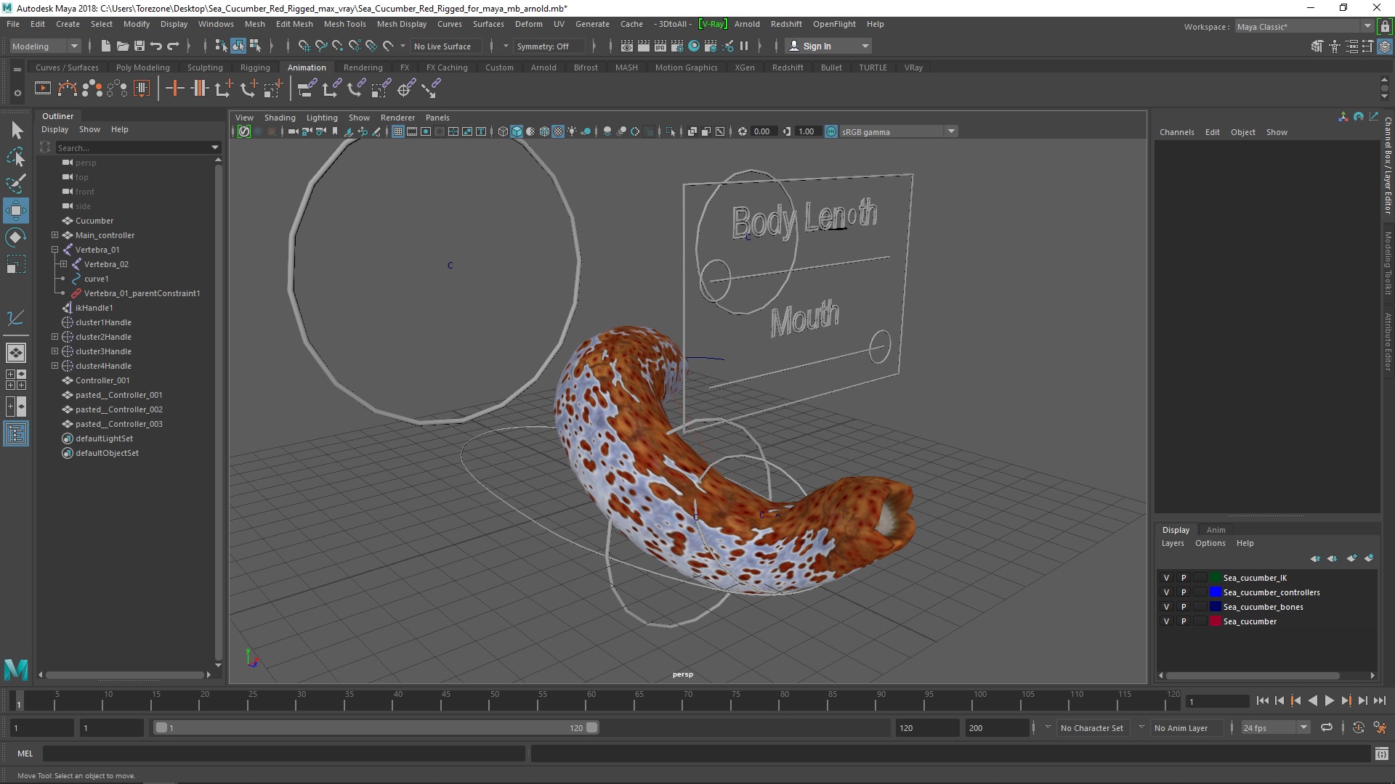Activate the Move tool in toolbox
Viewport: 1395px width, 784px height.
point(16,211)
